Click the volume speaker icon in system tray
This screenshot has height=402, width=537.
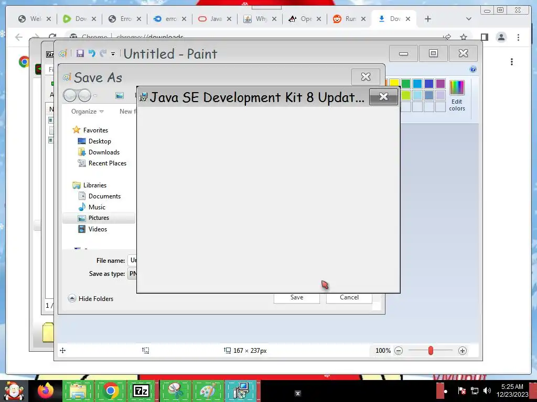[x=487, y=390]
